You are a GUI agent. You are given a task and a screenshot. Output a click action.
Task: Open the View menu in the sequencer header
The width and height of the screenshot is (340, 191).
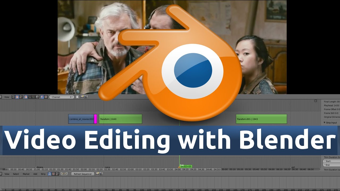coord(7,174)
